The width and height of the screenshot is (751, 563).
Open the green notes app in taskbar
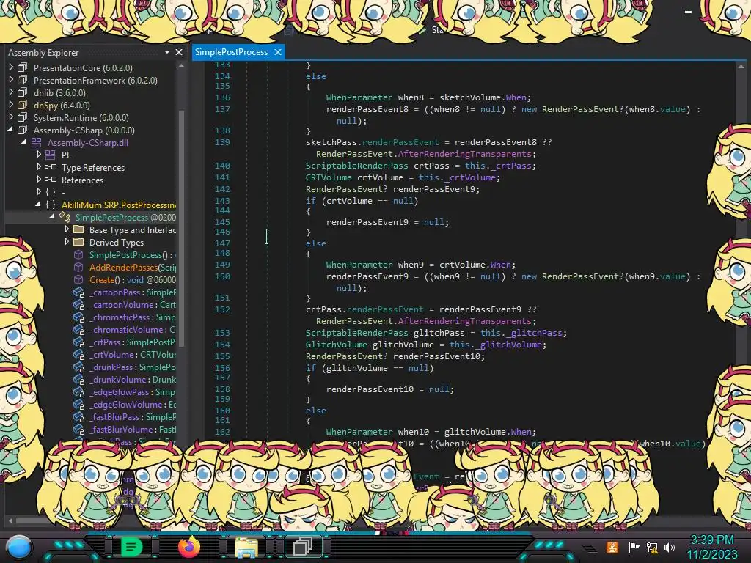(x=131, y=547)
